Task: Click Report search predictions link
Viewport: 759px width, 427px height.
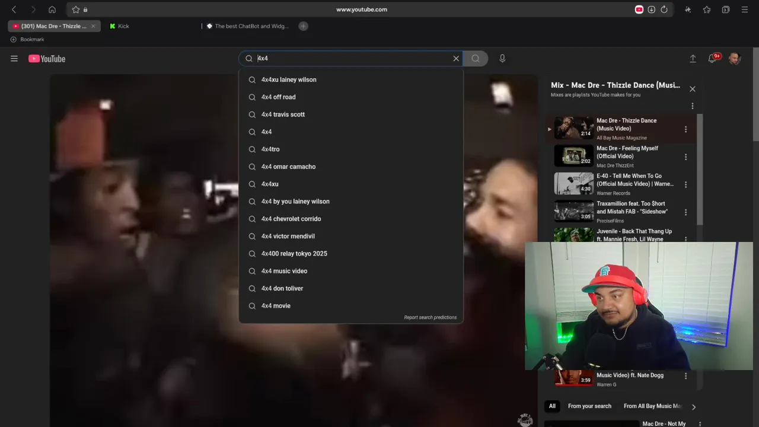Action: pyautogui.click(x=430, y=317)
